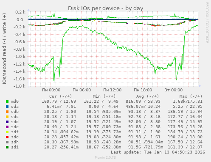This screenshot has width=211, height=162.
Task: Click sdb max value 186.59 / 15.94
Action: click(185, 112)
